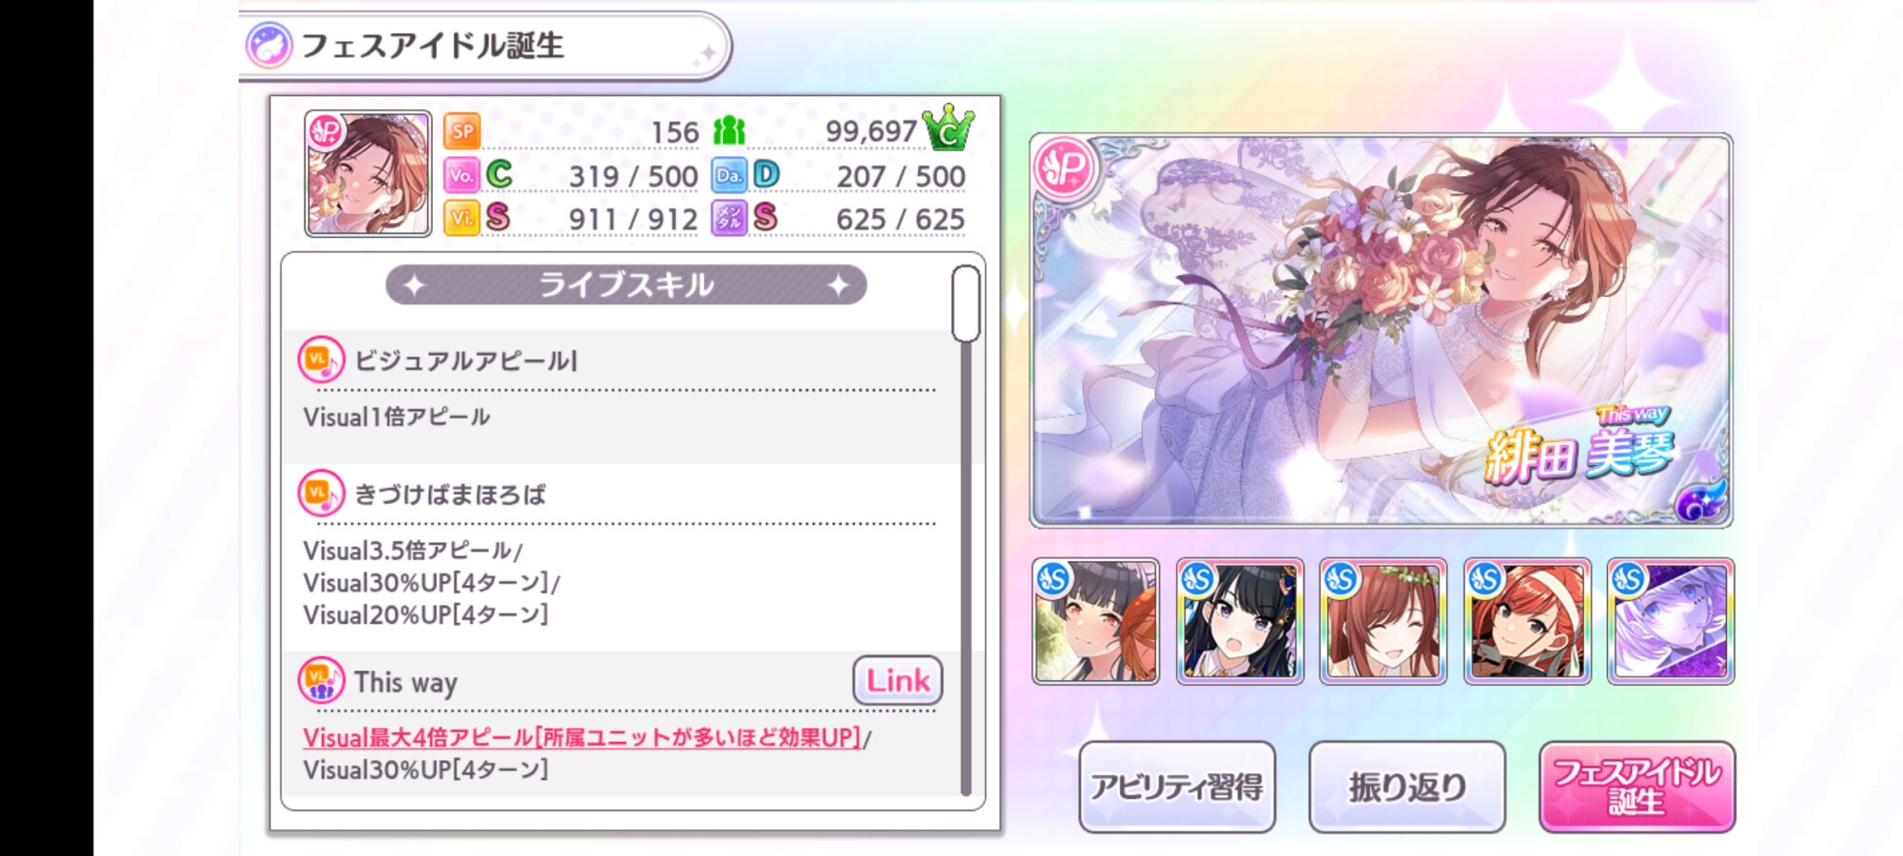Select the fourth support card with the red-haired girl
Viewport: 1903px width, 856px height.
tap(1526, 621)
